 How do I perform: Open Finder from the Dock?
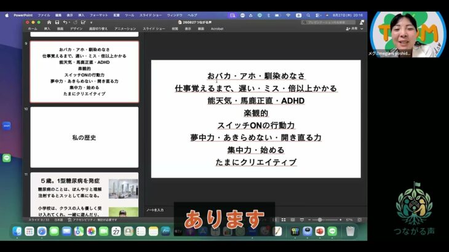tap(17, 231)
